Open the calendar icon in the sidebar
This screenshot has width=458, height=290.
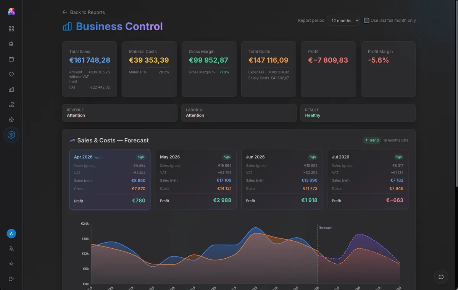[11, 59]
